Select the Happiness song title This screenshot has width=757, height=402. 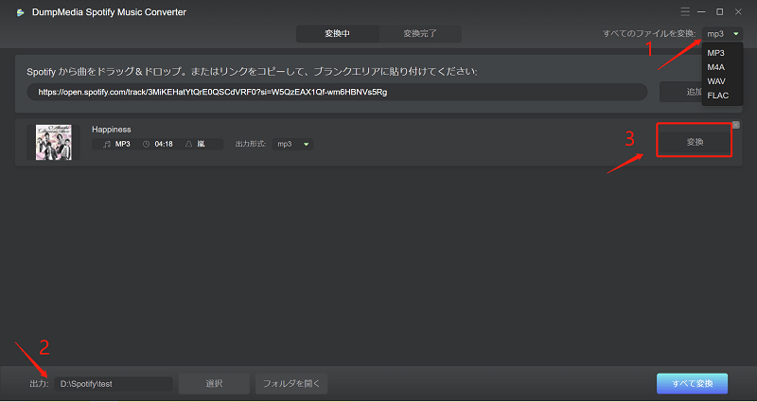pos(111,130)
